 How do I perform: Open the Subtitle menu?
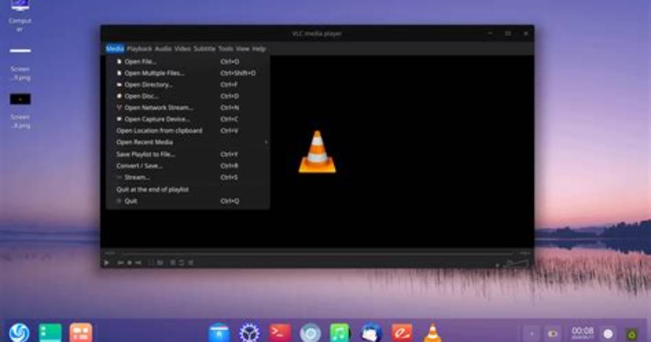[x=204, y=48]
